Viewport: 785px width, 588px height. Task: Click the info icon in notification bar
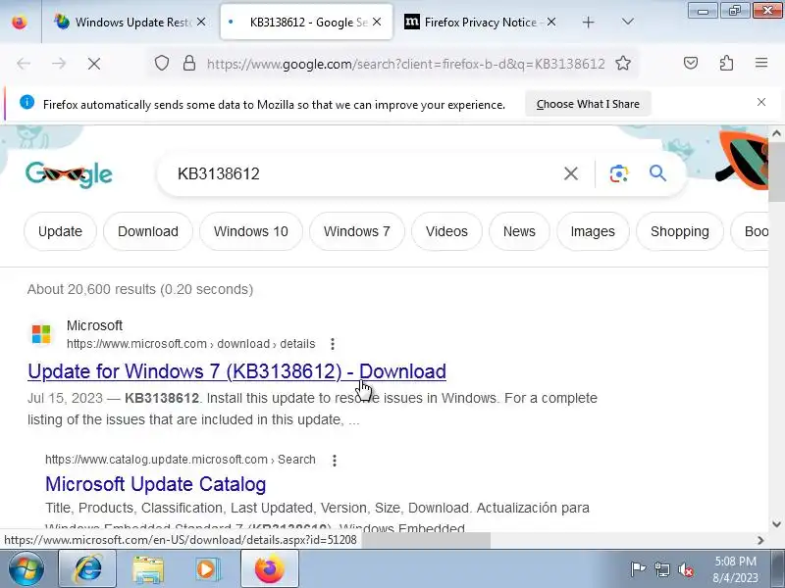[27, 103]
